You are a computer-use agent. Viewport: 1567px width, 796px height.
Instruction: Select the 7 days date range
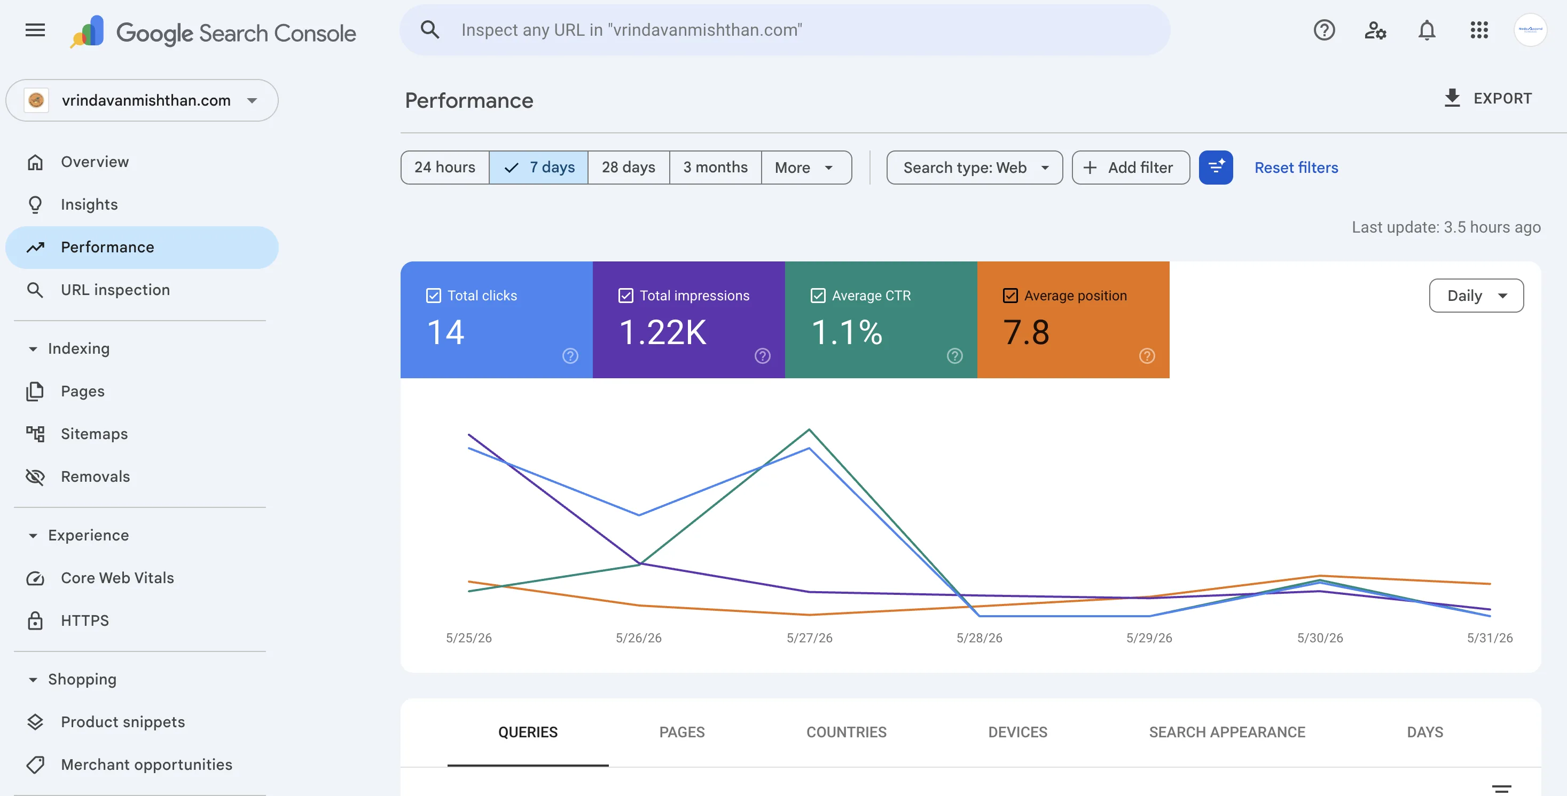click(x=539, y=168)
